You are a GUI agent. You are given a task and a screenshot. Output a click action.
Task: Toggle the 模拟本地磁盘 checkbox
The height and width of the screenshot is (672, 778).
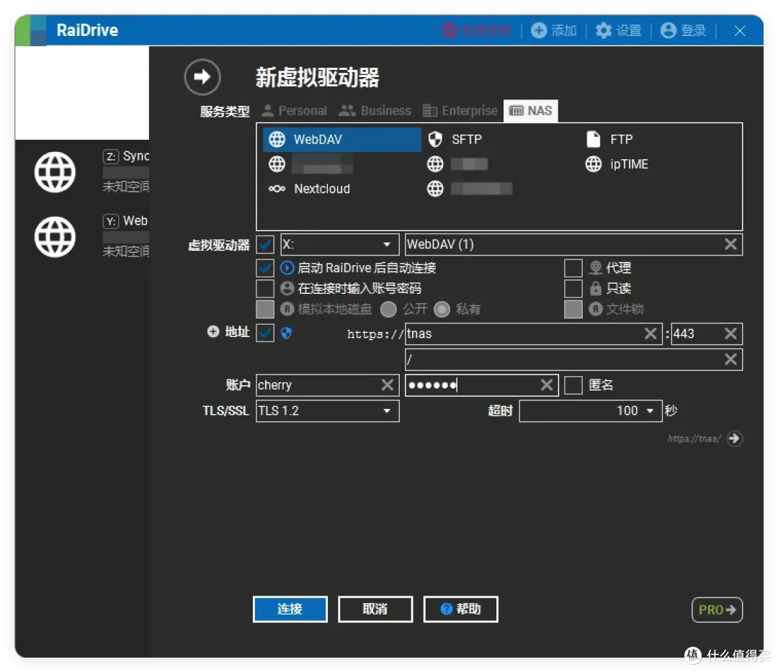[265, 309]
